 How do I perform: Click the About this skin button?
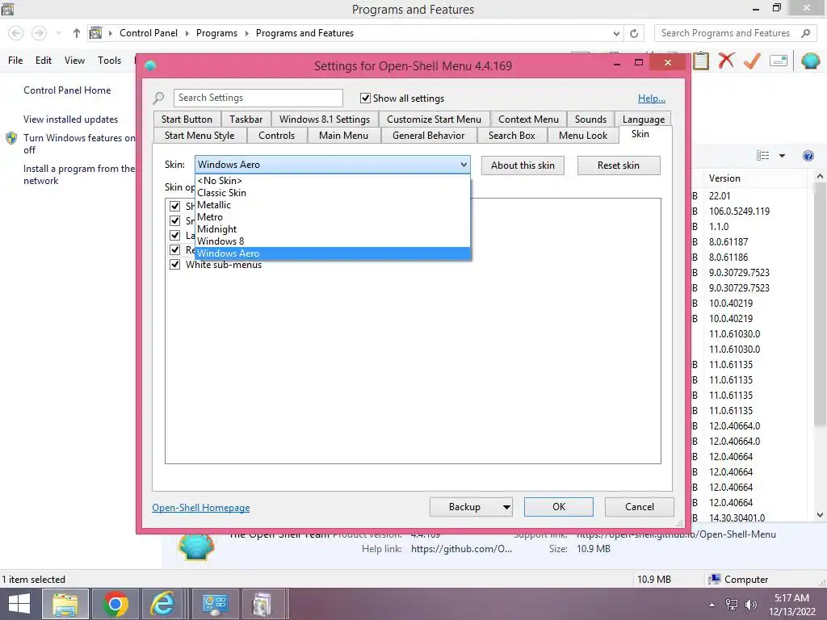pyautogui.click(x=523, y=165)
